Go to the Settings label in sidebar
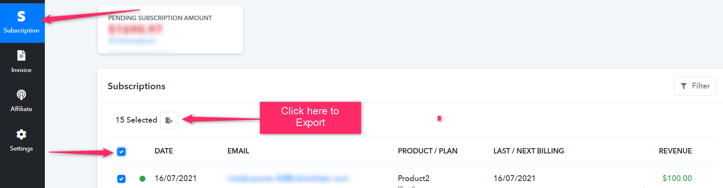723x188 pixels. point(21,149)
